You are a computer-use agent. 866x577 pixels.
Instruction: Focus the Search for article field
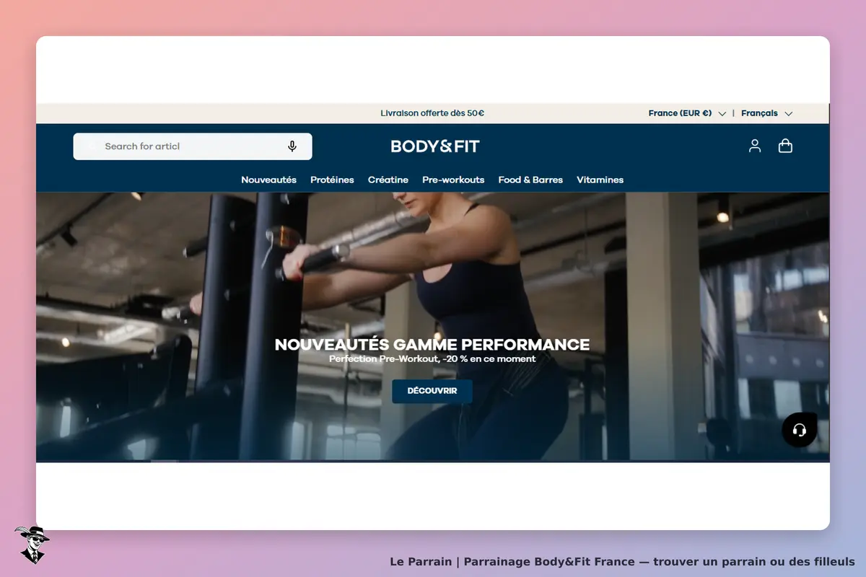[193, 146]
